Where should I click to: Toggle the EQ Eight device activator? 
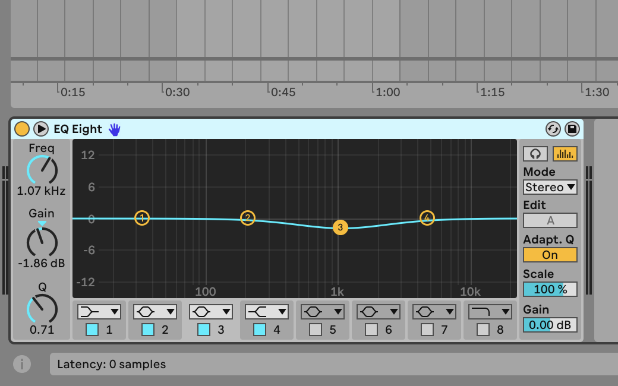21,129
